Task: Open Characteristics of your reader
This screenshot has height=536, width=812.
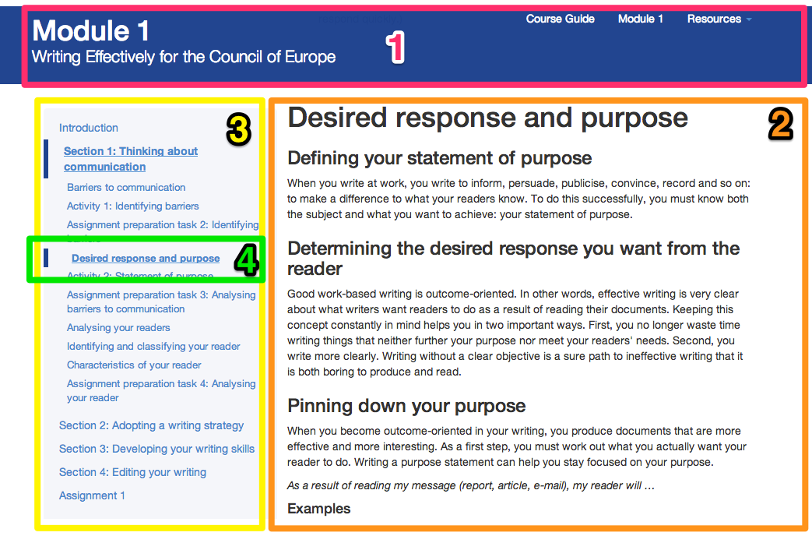Action: (x=134, y=365)
